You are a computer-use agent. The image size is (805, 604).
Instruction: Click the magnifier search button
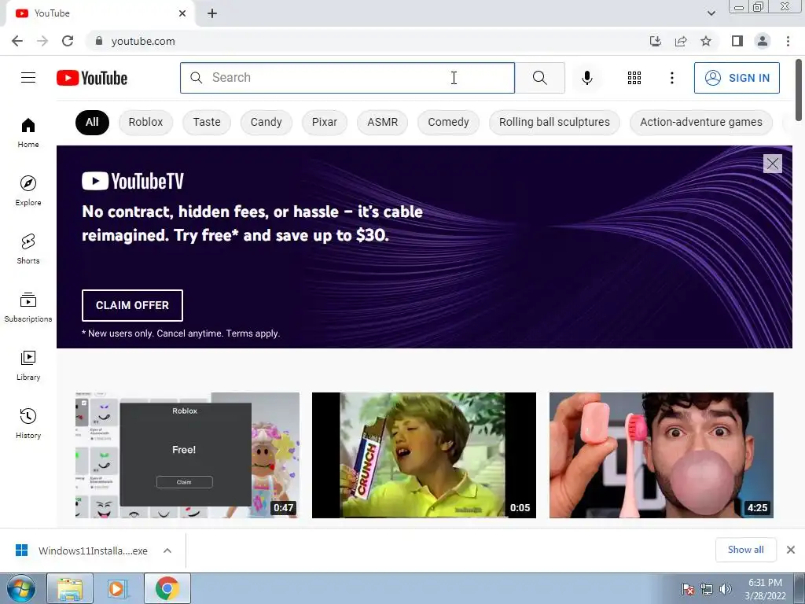[539, 78]
